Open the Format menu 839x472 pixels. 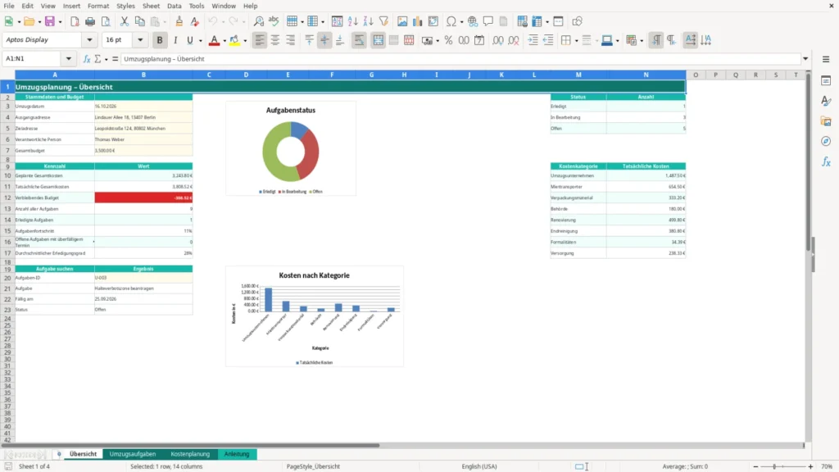98,6
